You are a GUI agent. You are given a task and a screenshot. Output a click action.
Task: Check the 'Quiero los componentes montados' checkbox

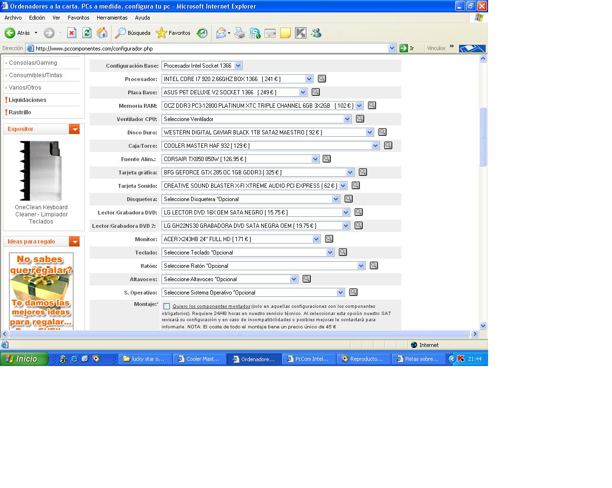click(166, 306)
